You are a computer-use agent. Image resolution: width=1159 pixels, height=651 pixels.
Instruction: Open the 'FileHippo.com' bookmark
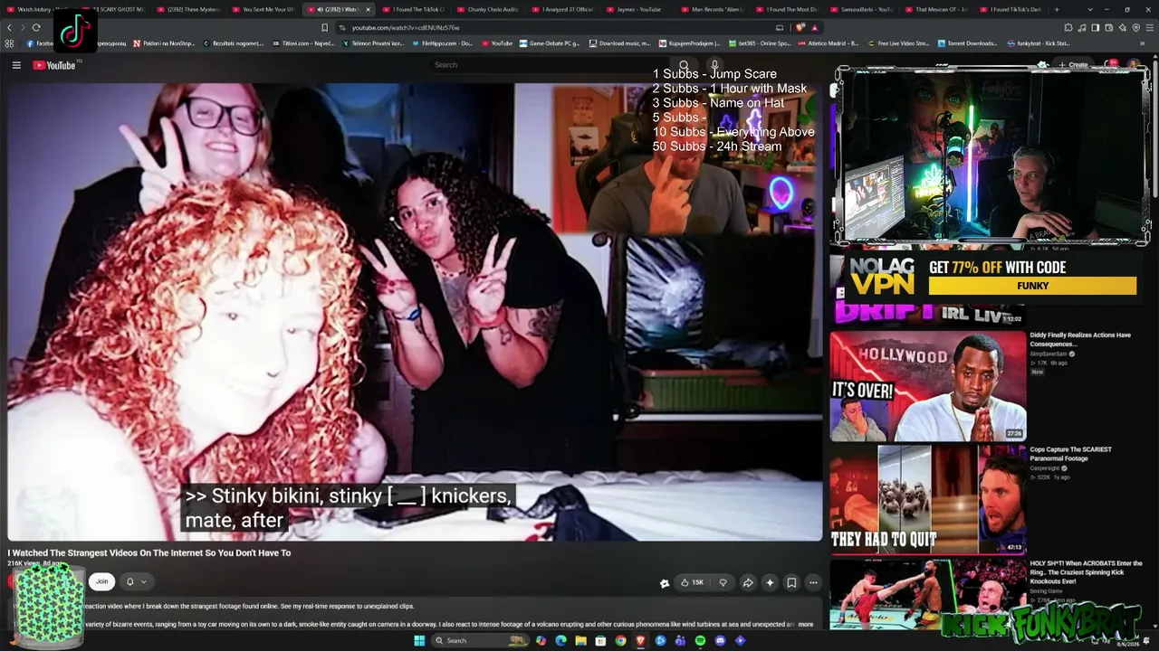point(443,43)
